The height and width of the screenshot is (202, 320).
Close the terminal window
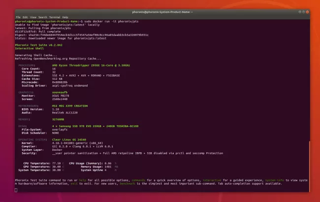(307, 12)
